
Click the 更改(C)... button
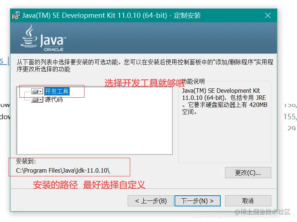coord(248,173)
